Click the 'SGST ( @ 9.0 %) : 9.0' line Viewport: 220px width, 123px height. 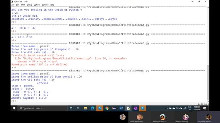pyautogui.click(x=31, y=95)
